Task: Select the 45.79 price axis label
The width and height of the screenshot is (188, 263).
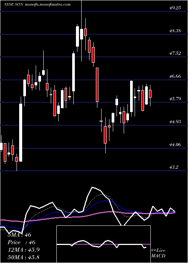Action: click(175, 98)
